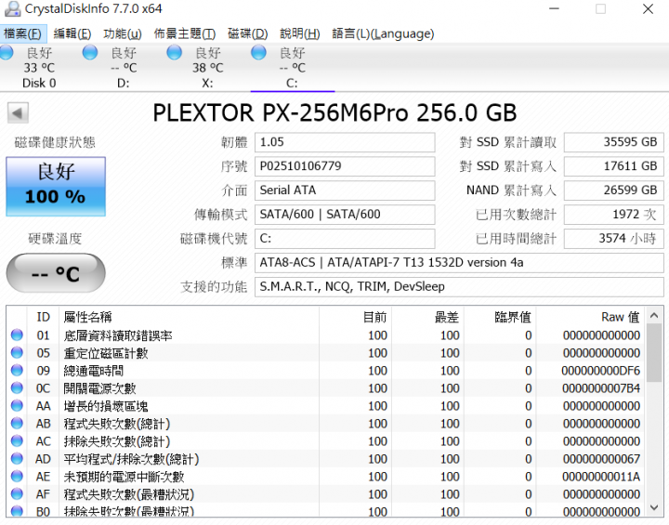
Task: Open the 功能(u) menu
Action: tap(123, 33)
